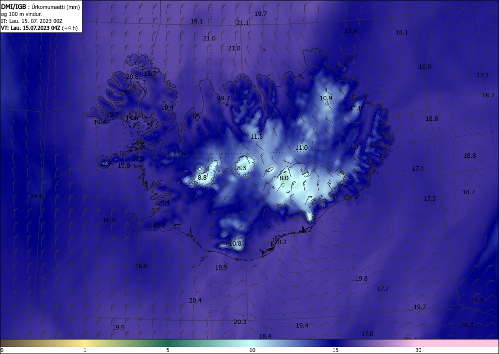Click the 15.0 value label

point(126,92)
